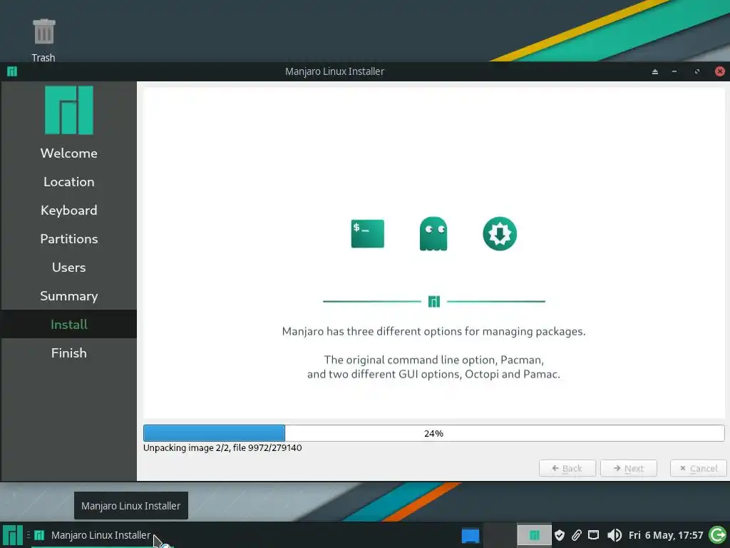
Task: Click the Cancel button
Action: tap(699, 468)
